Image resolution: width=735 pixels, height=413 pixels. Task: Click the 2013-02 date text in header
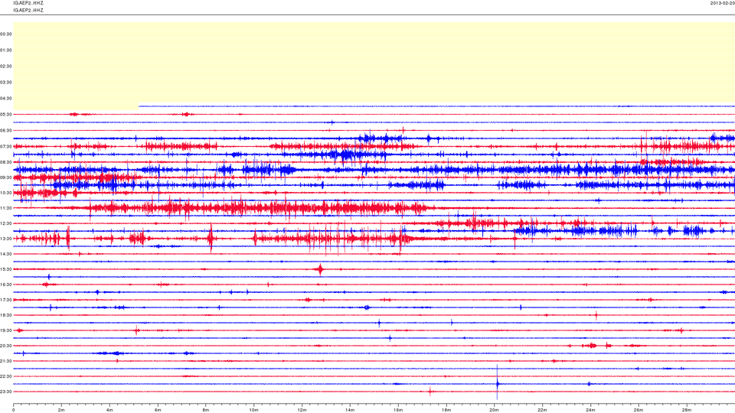pos(722,3)
